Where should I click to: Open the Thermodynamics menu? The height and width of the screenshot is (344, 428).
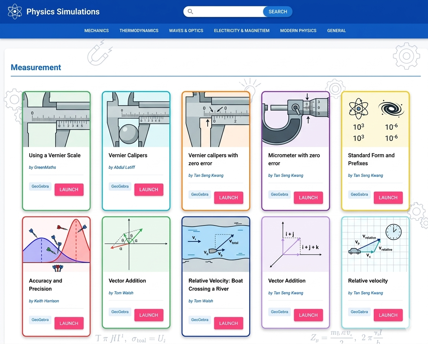pos(139,30)
